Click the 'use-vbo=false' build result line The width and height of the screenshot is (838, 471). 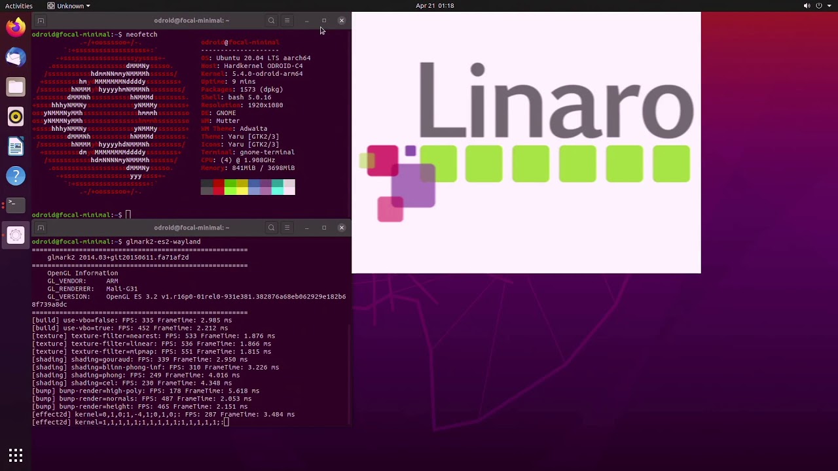(x=132, y=320)
